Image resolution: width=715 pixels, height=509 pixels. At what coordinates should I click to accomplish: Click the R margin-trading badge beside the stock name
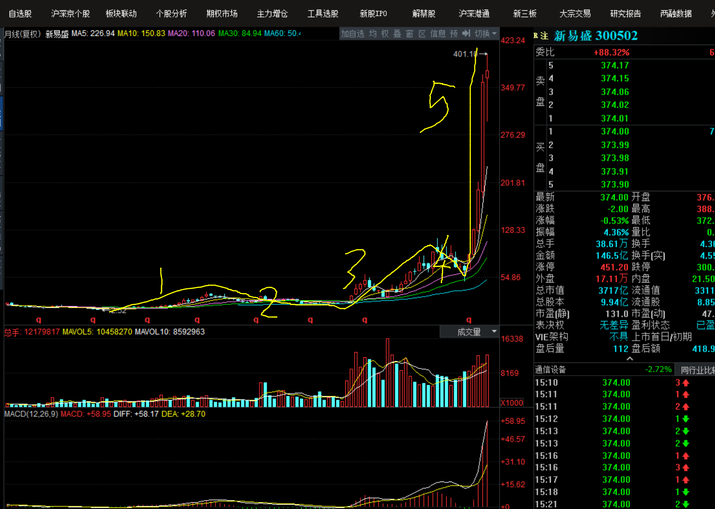[x=536, y=36]
